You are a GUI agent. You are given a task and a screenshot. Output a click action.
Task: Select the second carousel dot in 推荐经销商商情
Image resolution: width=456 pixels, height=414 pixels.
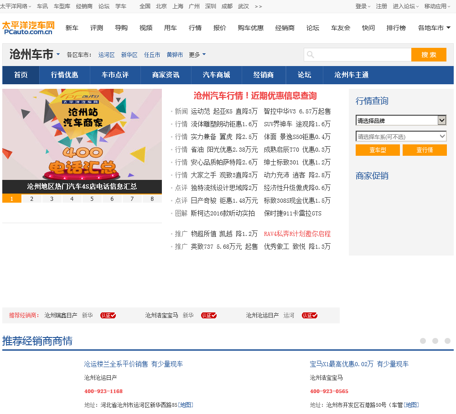click(435, 341)
